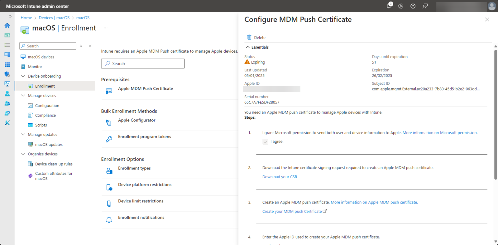Click the serial number value 65C7A7FE5DF28057
The height and width of the screenshot is (245, 498).
pos(262,102)
